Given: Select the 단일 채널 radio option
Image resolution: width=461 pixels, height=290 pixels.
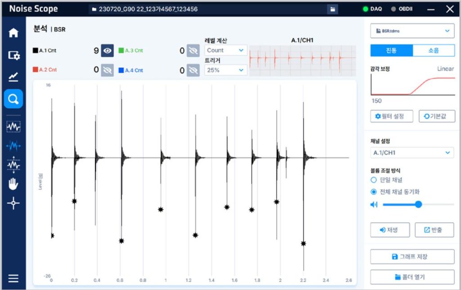Looking at the screenshot, I should point(373,180).
